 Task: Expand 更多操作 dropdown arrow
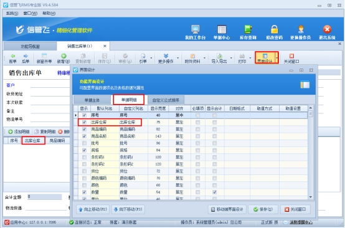tap(177, 58)
